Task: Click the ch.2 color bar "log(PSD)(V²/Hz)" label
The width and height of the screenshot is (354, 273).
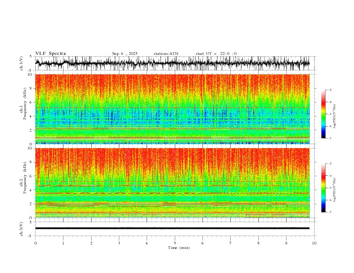Action: pyautogui.click(x=335, y=190)
